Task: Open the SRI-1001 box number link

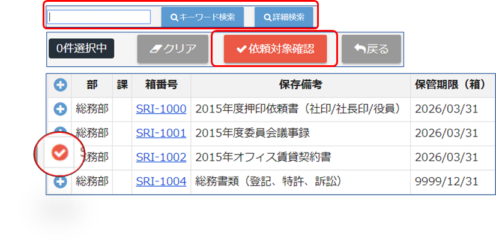Action: point(161,133)
